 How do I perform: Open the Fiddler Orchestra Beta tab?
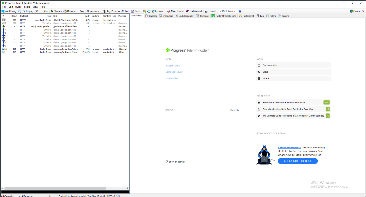[224, 16]
